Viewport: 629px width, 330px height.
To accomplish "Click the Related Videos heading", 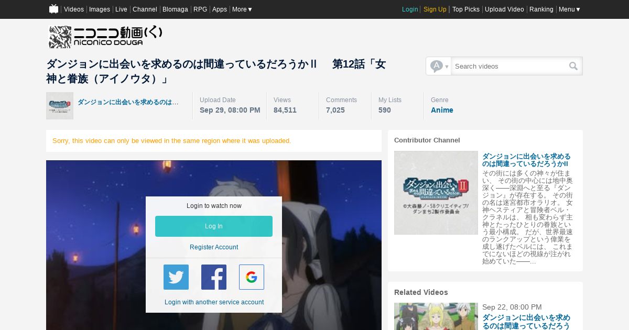I will pyautogui.click(x=421, y=292).
